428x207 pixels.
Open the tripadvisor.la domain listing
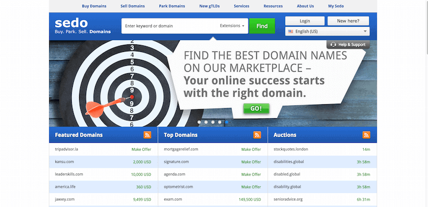(x=66, y=149)
